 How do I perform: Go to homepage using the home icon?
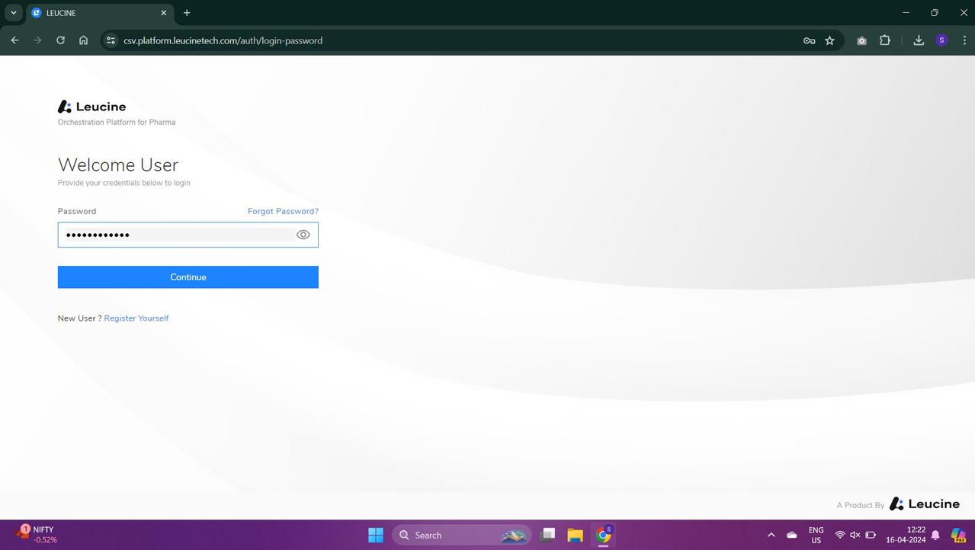(83, 40)
